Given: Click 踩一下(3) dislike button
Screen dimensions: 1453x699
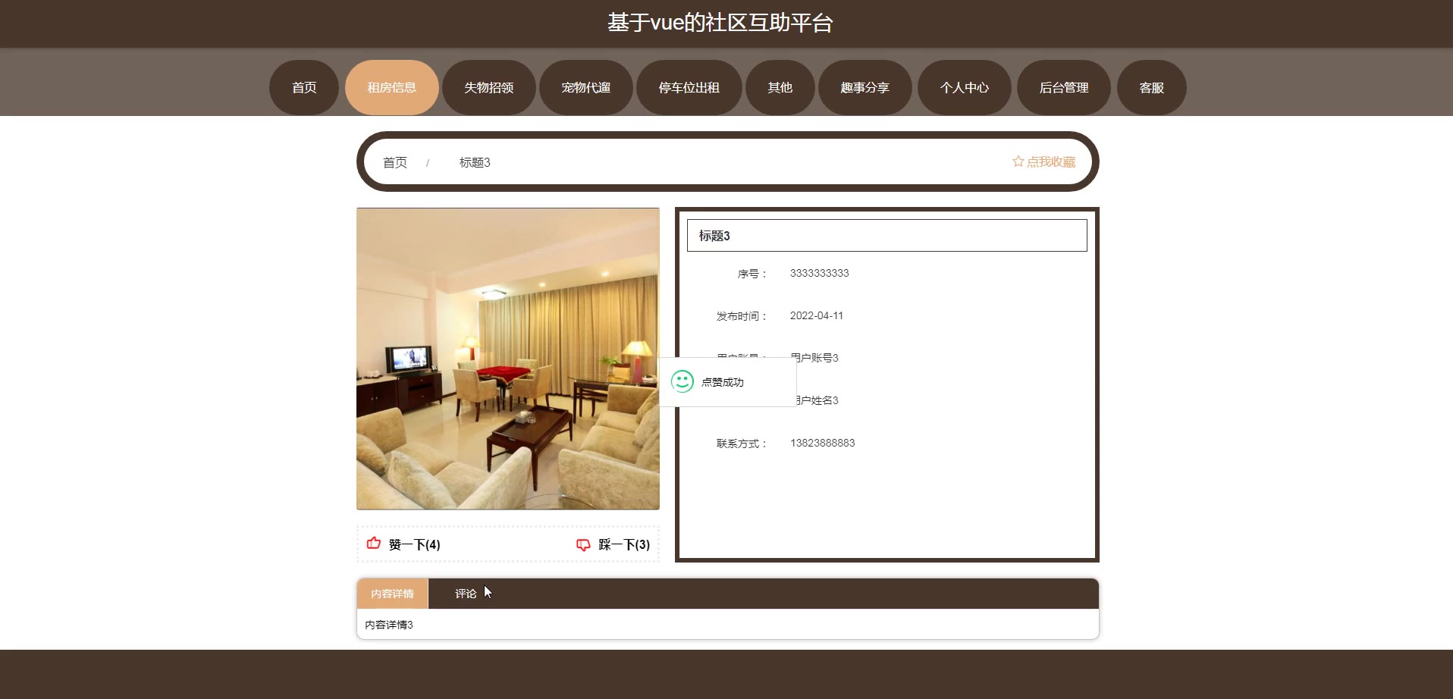Looking at the screenshot, I should pyautogui.click(x=614, y=544).
